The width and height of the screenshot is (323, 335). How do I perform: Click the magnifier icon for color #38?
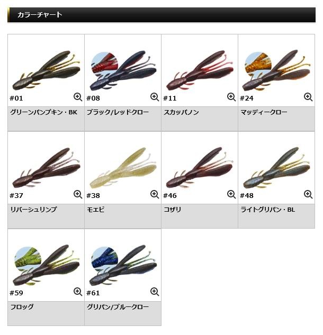pos(155,194)
